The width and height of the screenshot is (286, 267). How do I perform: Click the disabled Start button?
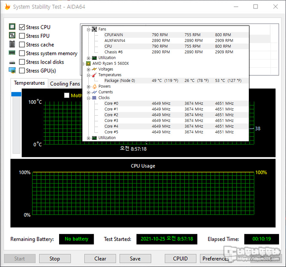20,258
